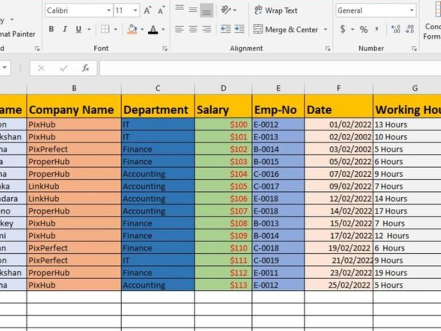The image size is (441, 331).
Task: Select column C header
Action: (158, 88)
